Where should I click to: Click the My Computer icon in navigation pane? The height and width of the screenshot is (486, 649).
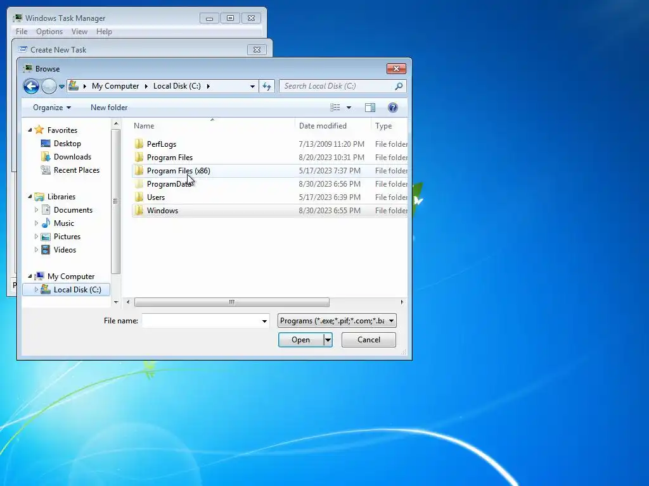(39, 276)
